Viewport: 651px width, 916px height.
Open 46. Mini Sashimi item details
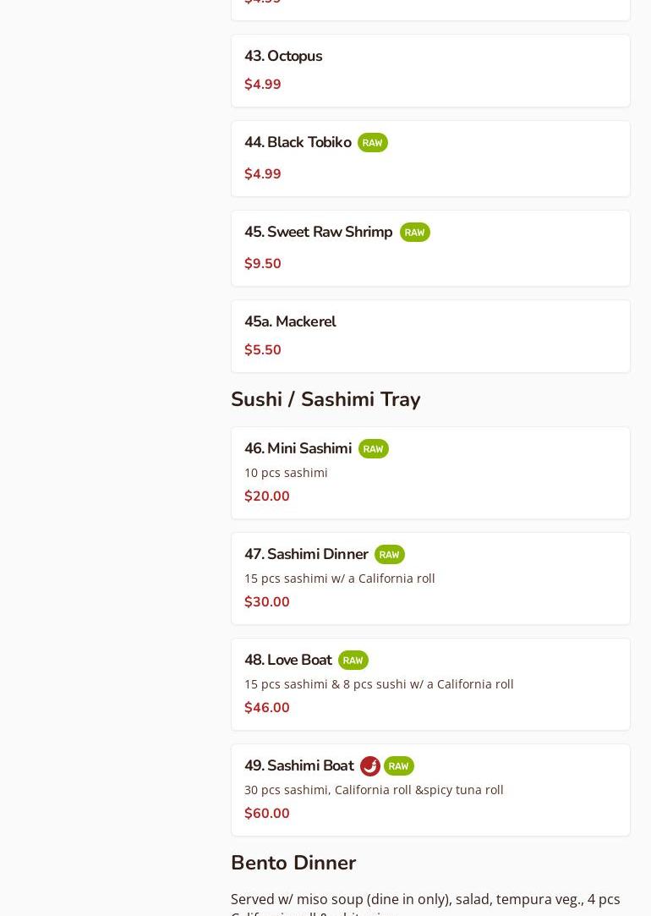[298, 449]
